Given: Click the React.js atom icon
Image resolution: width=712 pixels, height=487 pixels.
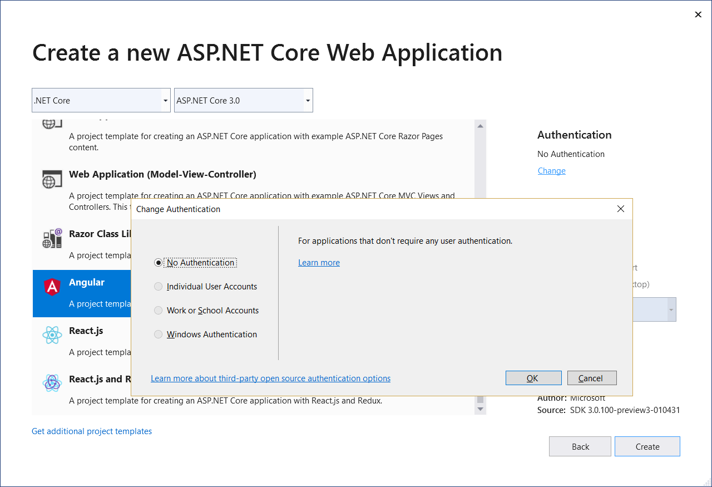Looking at the screenshot, I should 52,335.
